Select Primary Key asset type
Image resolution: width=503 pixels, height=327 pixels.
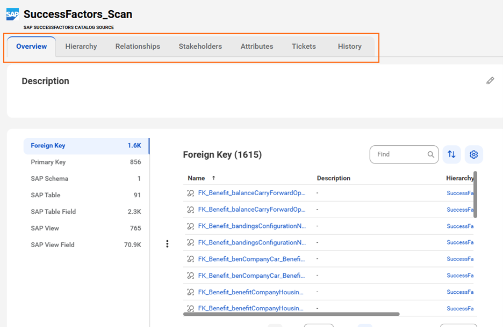(86, 162)
